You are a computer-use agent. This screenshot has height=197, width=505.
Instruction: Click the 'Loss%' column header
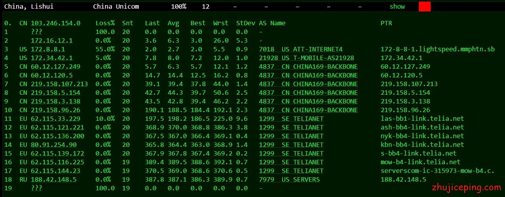(x=105, y=23)
